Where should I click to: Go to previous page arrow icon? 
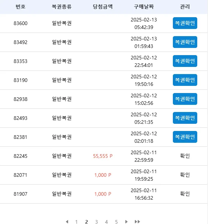67,221
